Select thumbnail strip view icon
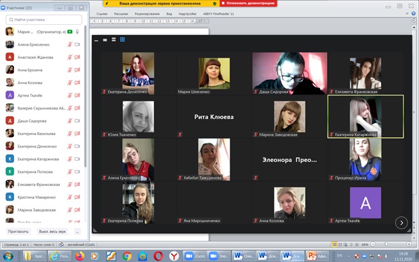This screenshot has width=419, height=262. pos(113,40)
